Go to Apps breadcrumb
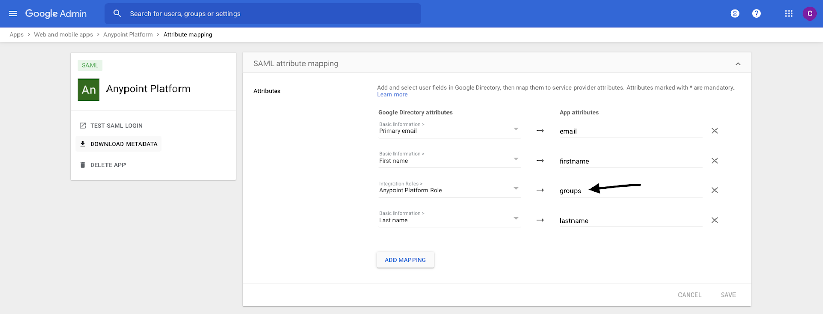Viewport: 823px width, 314px height. pyautogui.click(x=16, y=35)
